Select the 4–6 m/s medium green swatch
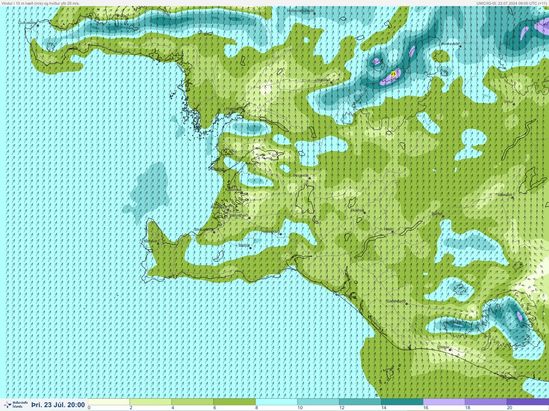This screenshot has width=549, height=411. click(x=193, y=402)
